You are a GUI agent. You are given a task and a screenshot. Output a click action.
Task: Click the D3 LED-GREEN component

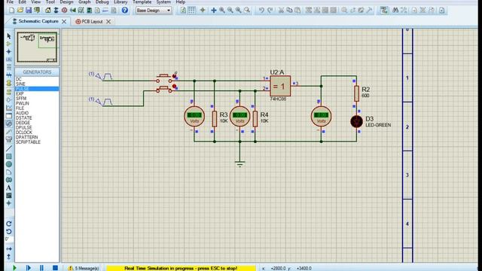356,122
